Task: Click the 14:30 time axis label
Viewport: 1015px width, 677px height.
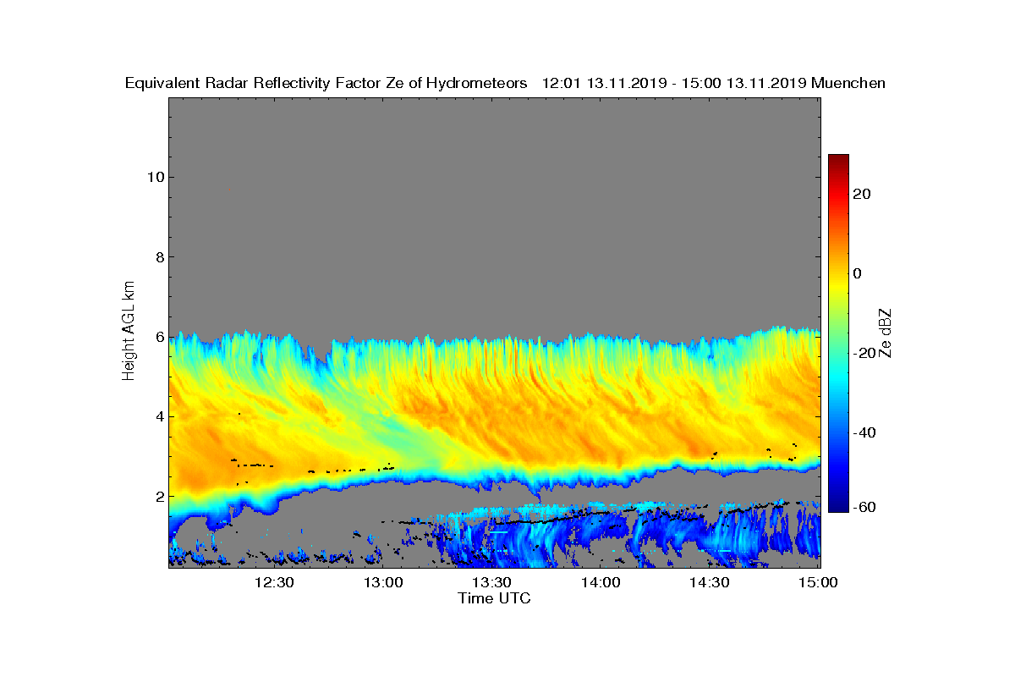Action: coord(709,582)
